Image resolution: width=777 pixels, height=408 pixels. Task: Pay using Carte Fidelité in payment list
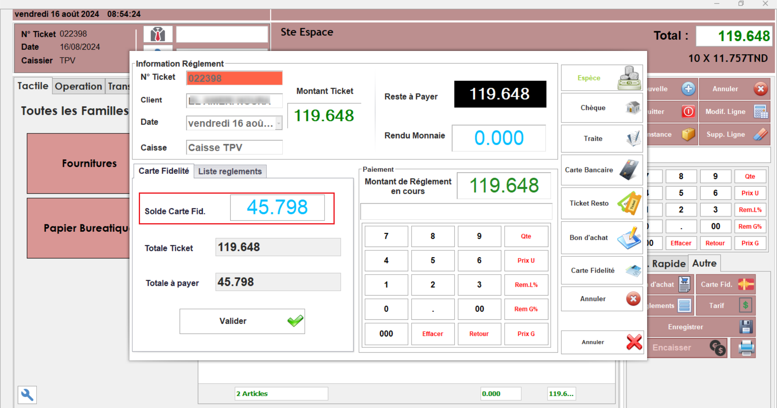pyautogui.click(x=602, y=270)
